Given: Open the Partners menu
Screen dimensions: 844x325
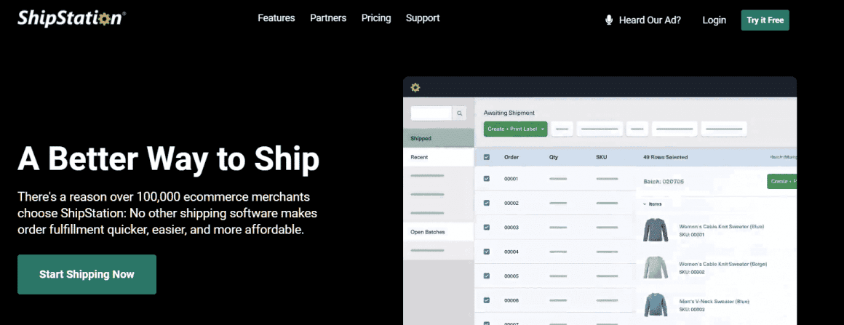Looking at the screenshot, I should 328,17.
